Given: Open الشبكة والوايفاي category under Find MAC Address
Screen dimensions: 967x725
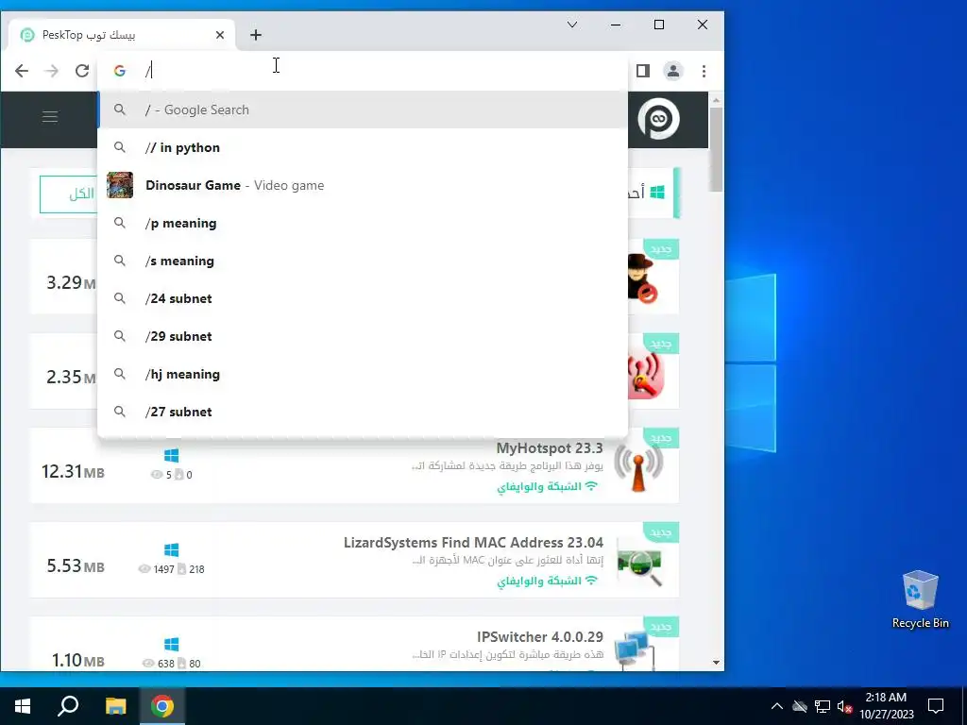Looking at the screenshot, I should pos(547,581).
